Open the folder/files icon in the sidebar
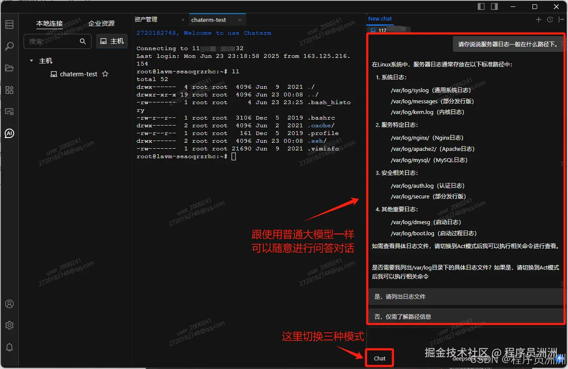 coord(9,67)
